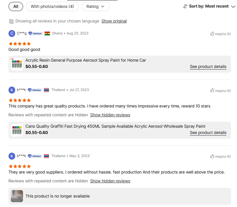Screen dimensions: 237x207
Task: Filter reviews With photos/videos (4)
Action: click(52, 6)
